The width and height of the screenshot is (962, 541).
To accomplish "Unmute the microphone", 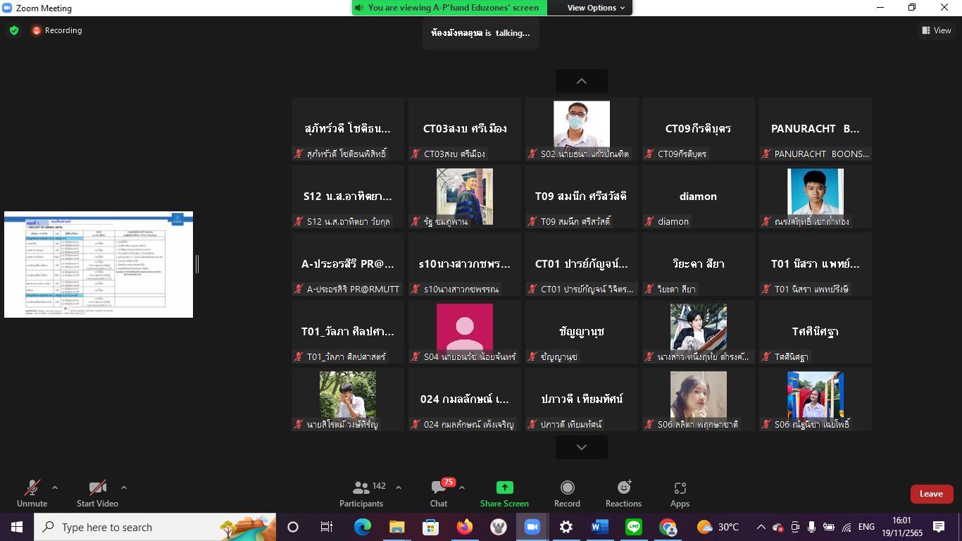I will pos(32,493).
